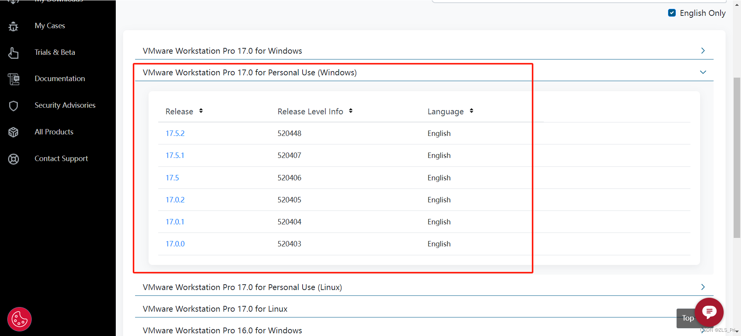The image size is (741, 336).
Task: Open the cookie preferences icon
Action: tap(19, 319)
